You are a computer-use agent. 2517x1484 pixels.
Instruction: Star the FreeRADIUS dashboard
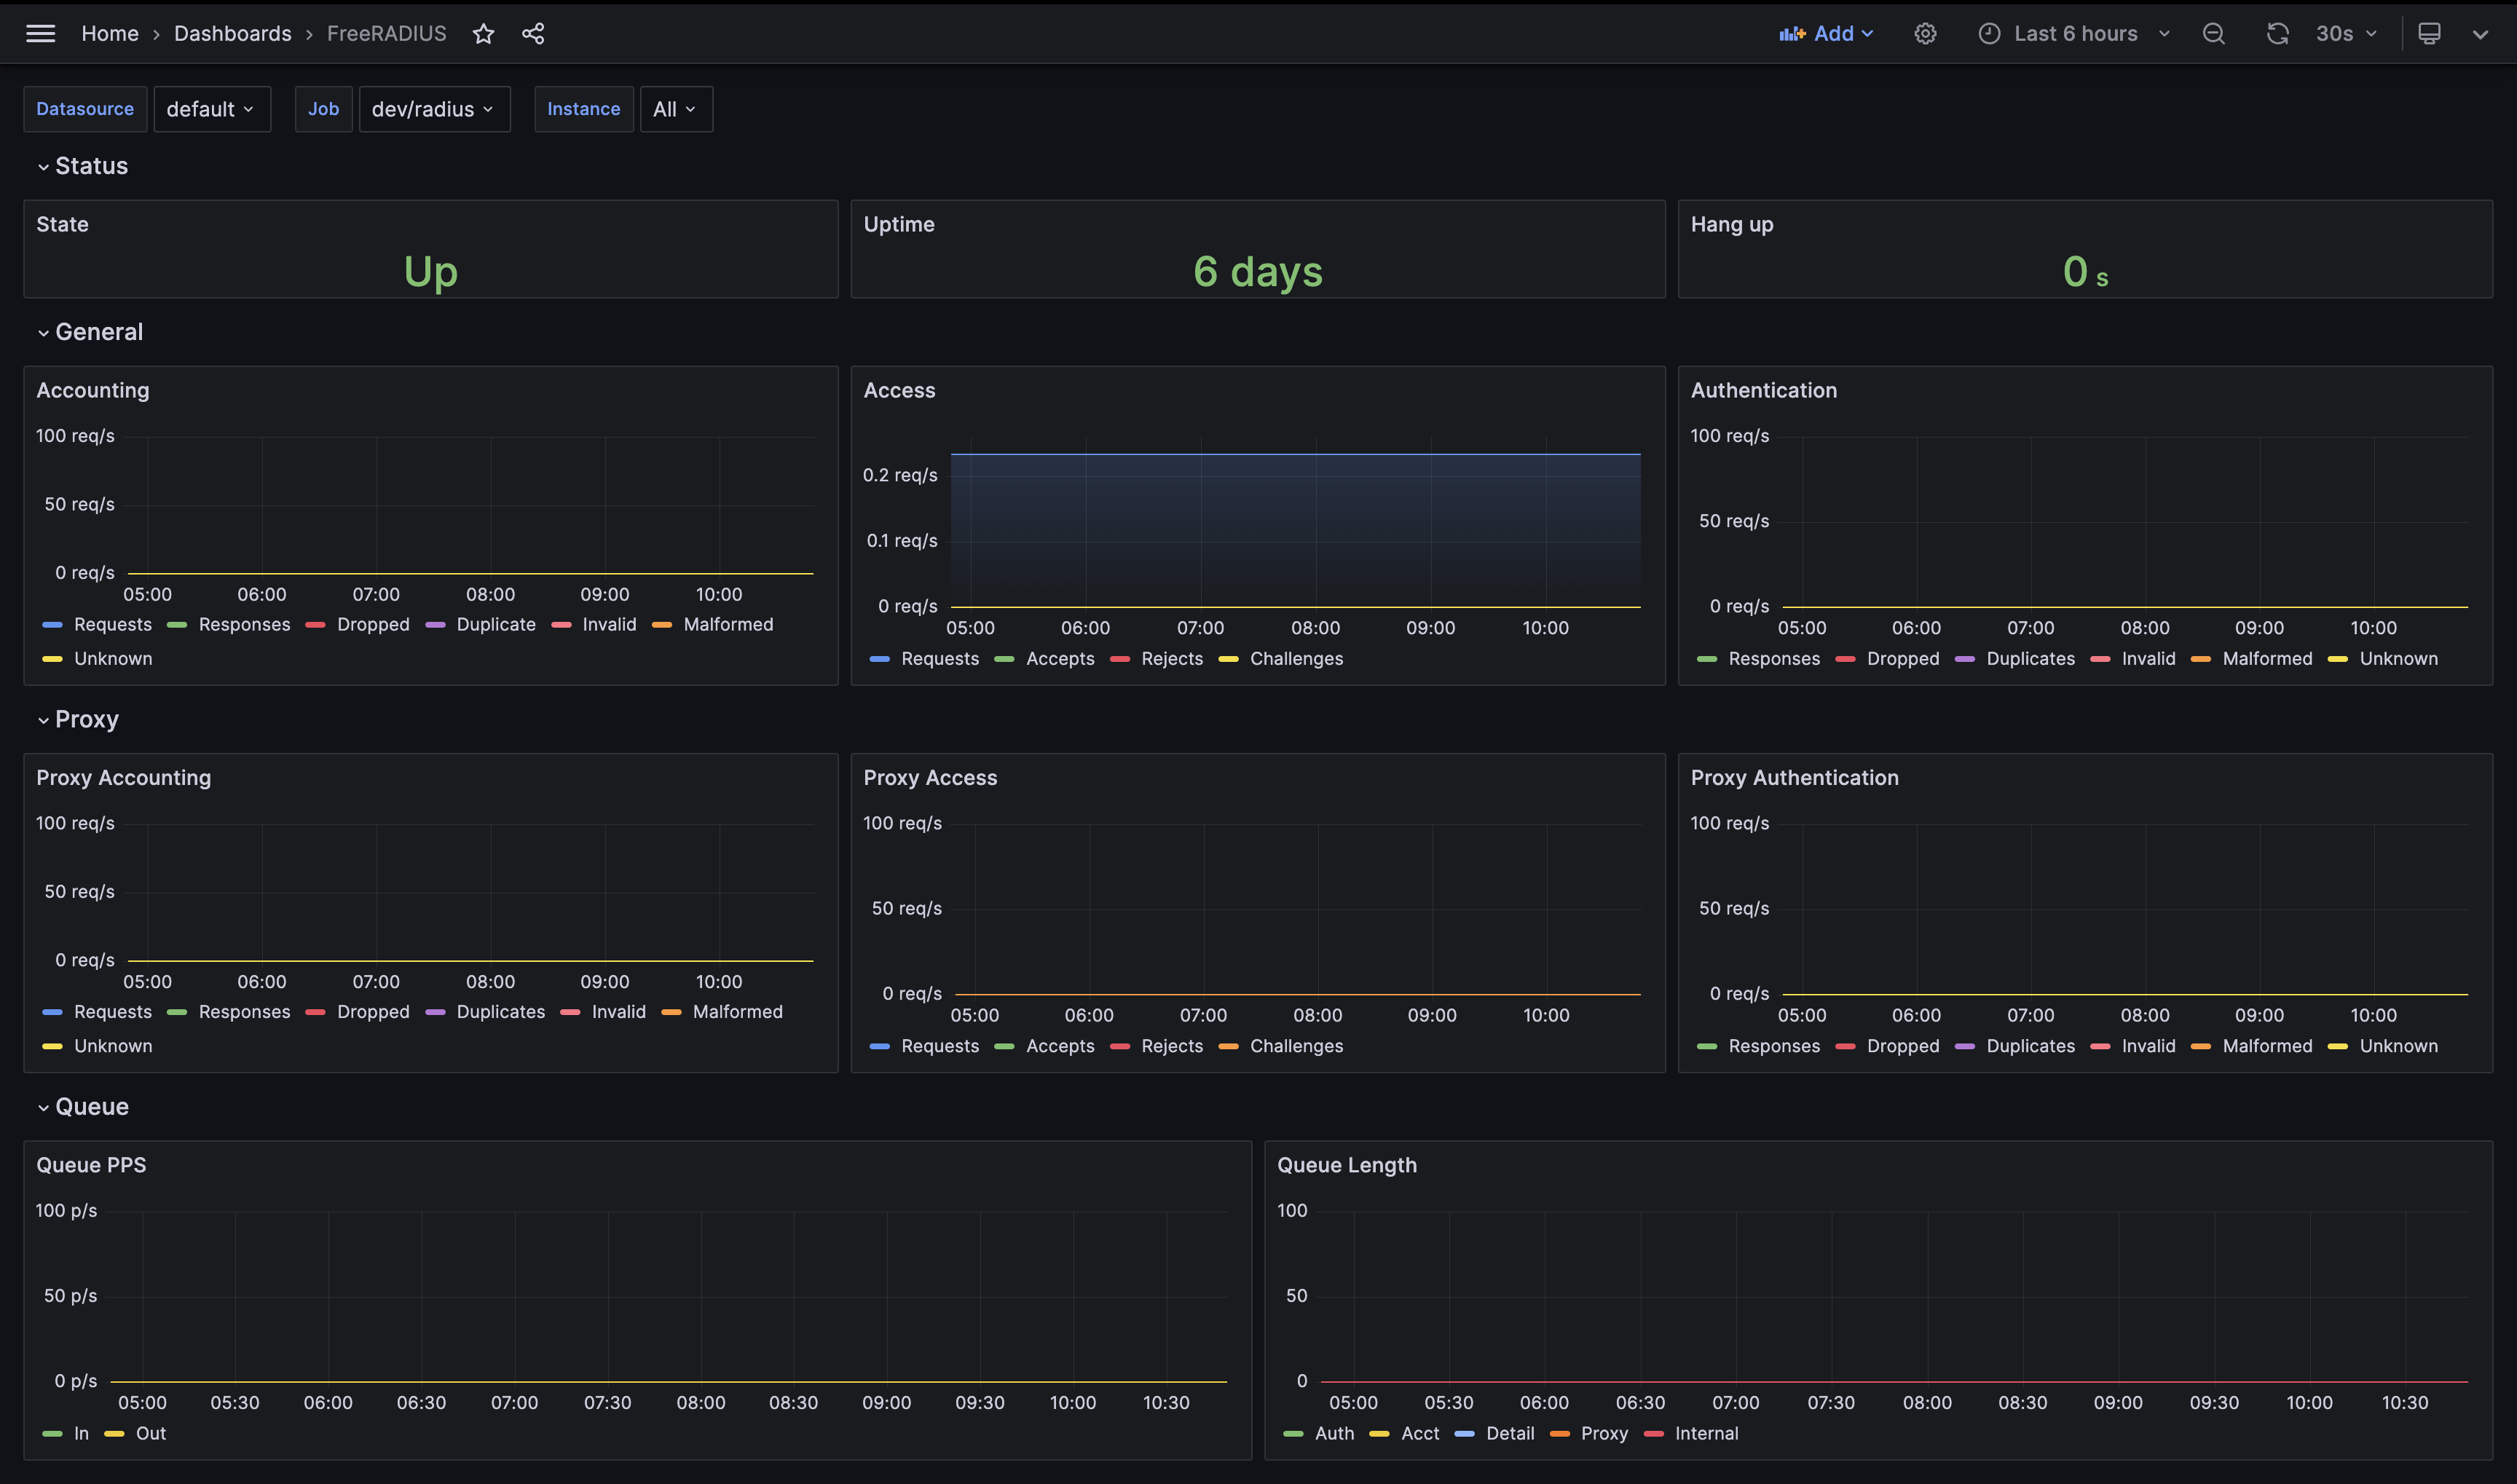[x=483, y=34]
